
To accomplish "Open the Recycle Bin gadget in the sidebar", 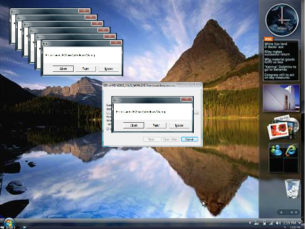I will coord(293,189).
